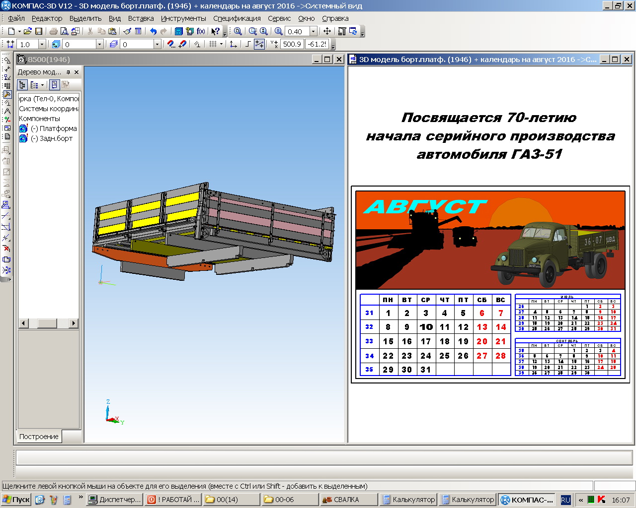Click the Пуск start button
Screen dimensions: 636x508
coord(16,500)
